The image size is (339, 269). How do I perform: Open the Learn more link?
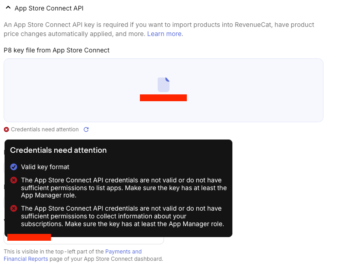164,34
